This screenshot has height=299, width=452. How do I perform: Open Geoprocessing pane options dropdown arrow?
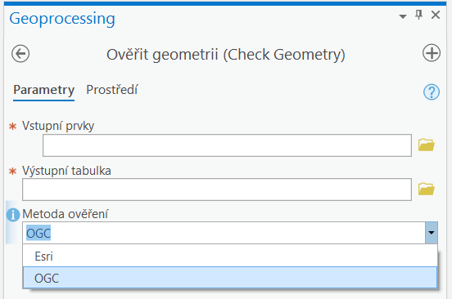(403, 16)
